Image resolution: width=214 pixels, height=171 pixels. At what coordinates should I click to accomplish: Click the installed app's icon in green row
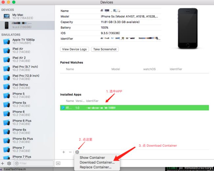tap(63, 108)
